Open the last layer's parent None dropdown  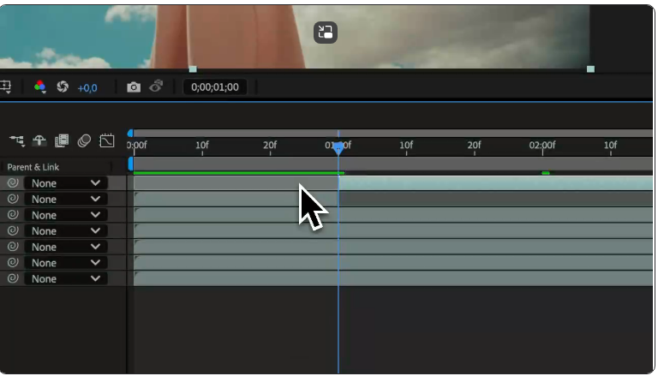click(x=65, y=279)
